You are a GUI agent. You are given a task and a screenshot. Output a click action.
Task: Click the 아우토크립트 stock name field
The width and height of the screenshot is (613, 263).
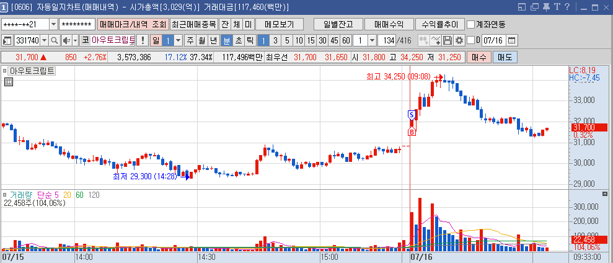(x=113, y=40)
